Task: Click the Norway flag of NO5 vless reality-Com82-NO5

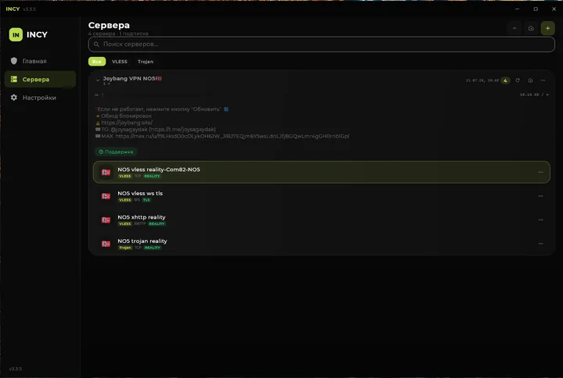Action: click(x=106, y=172)
